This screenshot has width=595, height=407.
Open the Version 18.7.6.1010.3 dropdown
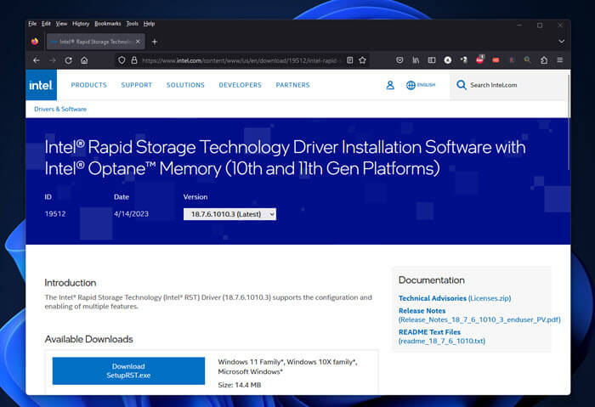pyautogui.click(x=229, y=214)
